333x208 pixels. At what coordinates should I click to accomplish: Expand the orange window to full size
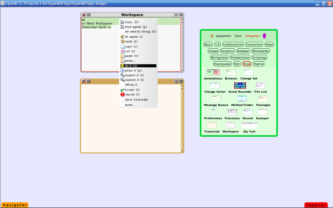[176, 81]
